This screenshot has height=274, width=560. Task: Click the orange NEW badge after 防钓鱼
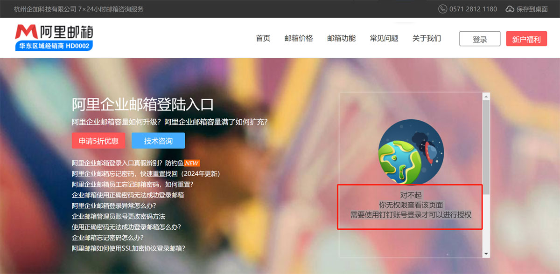(192, 163)
